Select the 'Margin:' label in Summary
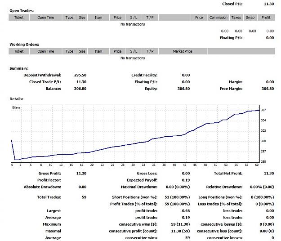This screenshot has height=241, width=281. point(236,82)
